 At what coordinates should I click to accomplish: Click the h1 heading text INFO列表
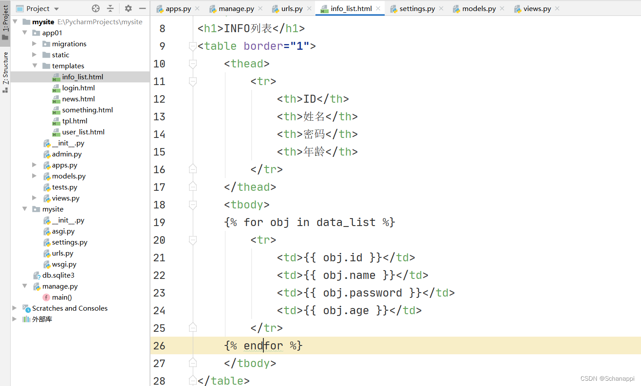(x=248, y=28)
